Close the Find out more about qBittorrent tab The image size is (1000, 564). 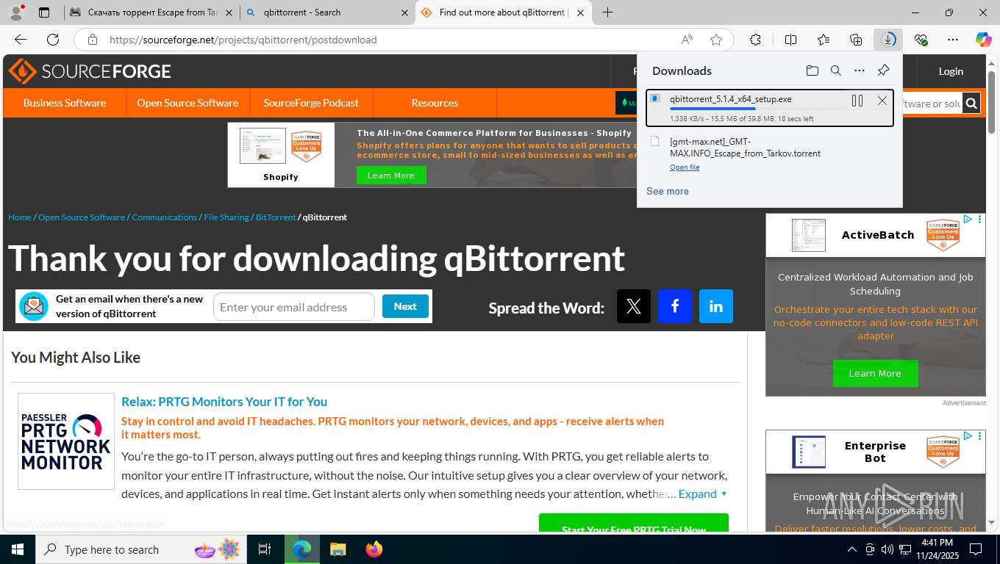[x=581, y=12]
